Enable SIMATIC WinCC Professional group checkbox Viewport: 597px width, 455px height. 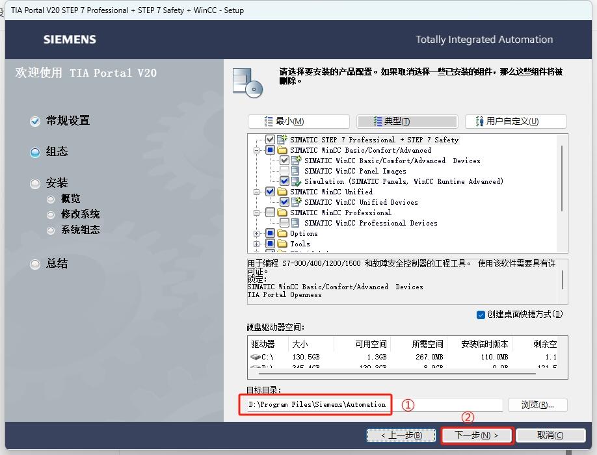click(x=270, y=213)
